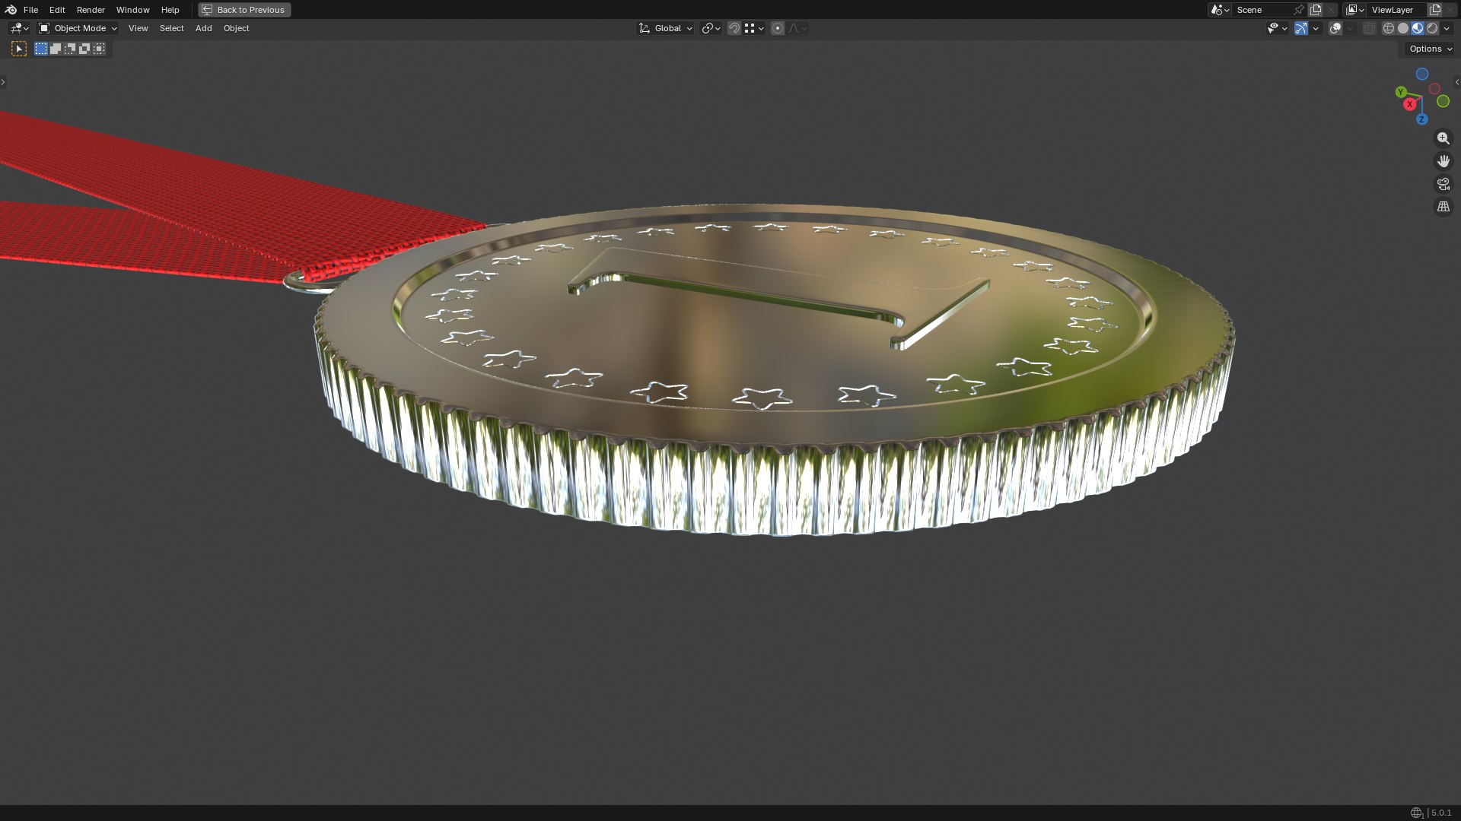Open the snapping options dropdown

tap(754, 28)
